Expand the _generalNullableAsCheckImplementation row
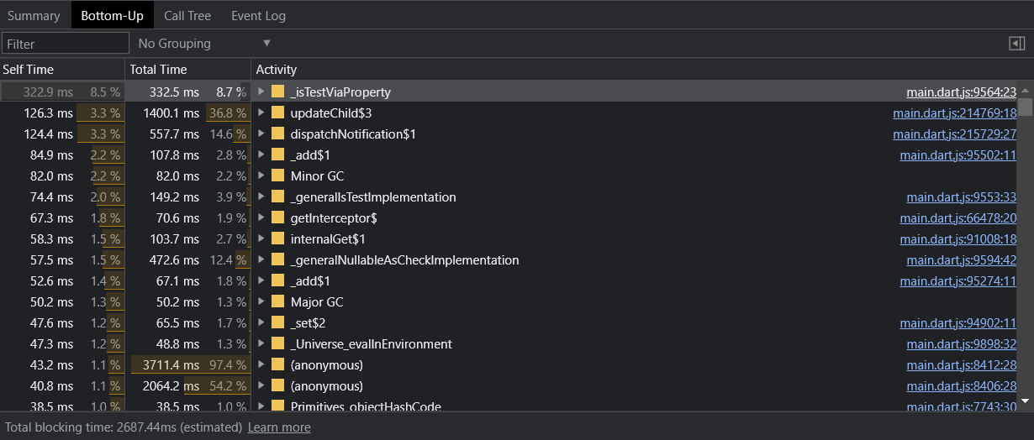This screenshot has height=440, width=1034. (x=261, y=259)
